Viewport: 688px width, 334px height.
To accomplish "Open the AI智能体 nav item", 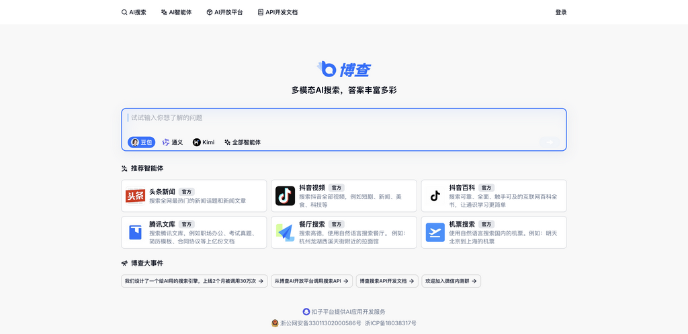I will point(177,12).
